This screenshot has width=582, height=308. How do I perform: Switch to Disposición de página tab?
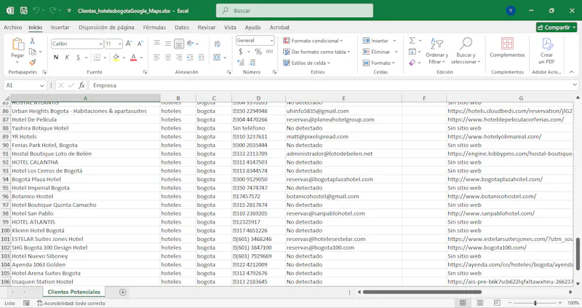point(106,27)
